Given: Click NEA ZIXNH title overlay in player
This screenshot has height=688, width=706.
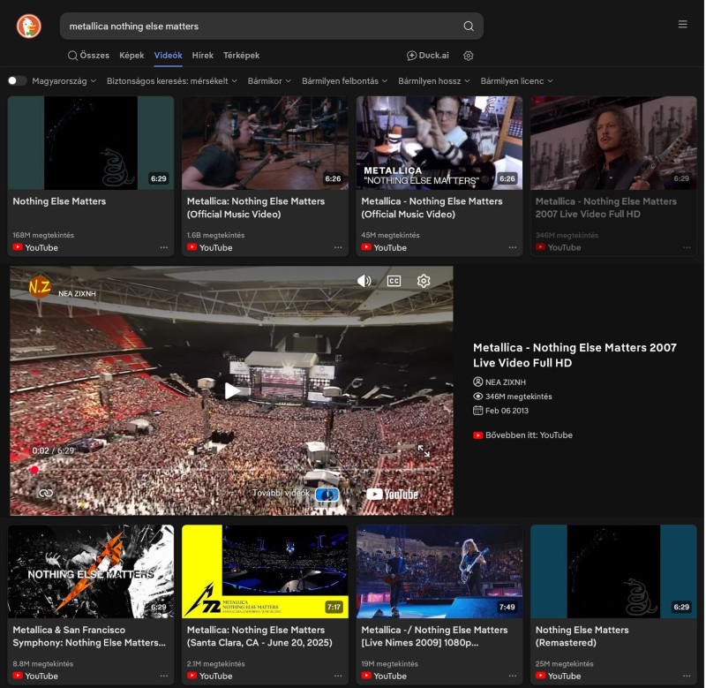Looking at the screenshot, I should click(77, 293).
